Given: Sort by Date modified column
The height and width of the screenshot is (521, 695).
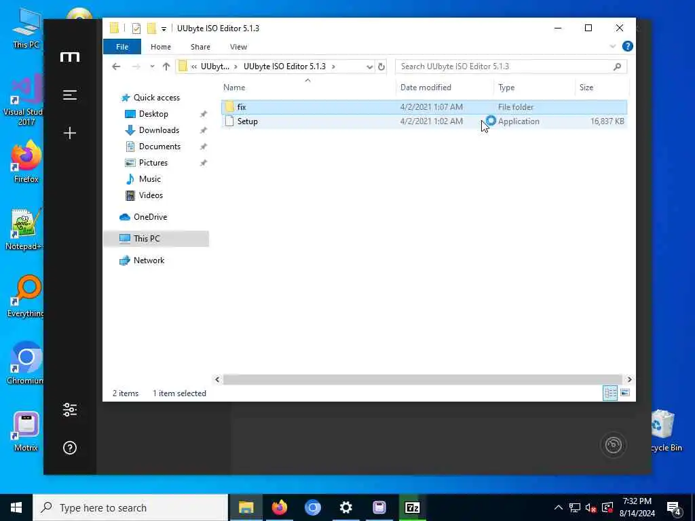Looking at the screenshot, I should pos(445,88).
